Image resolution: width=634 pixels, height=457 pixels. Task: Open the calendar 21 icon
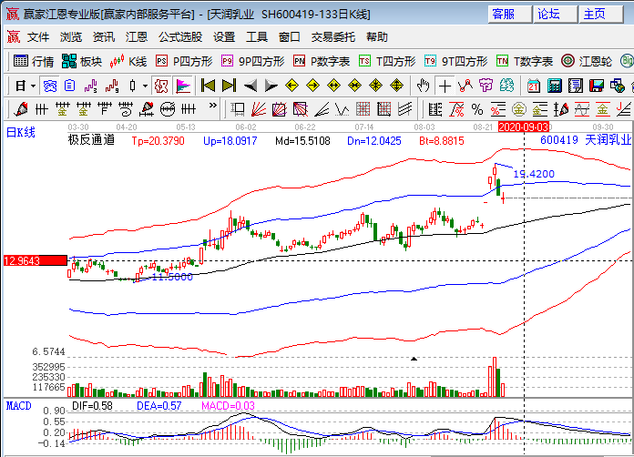tap(534, 86)
